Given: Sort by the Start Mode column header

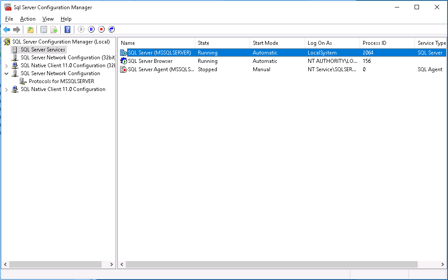Looking at the screenshot, I should (x=277, y=43).
